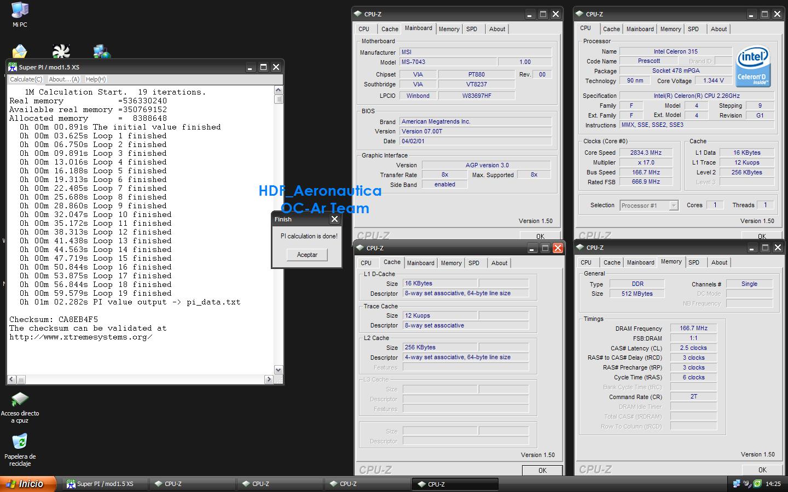Click the Inicio start button

(x=28, y=484)
